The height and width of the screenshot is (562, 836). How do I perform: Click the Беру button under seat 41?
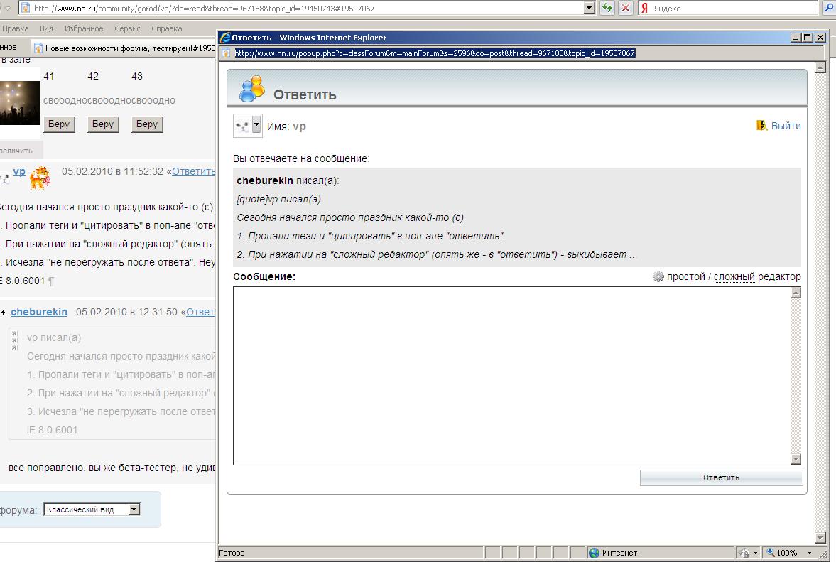[59, 124]
